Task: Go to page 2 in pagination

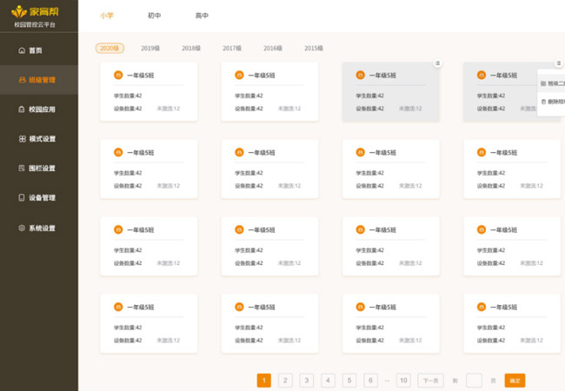Action: [x=285, y=381]
